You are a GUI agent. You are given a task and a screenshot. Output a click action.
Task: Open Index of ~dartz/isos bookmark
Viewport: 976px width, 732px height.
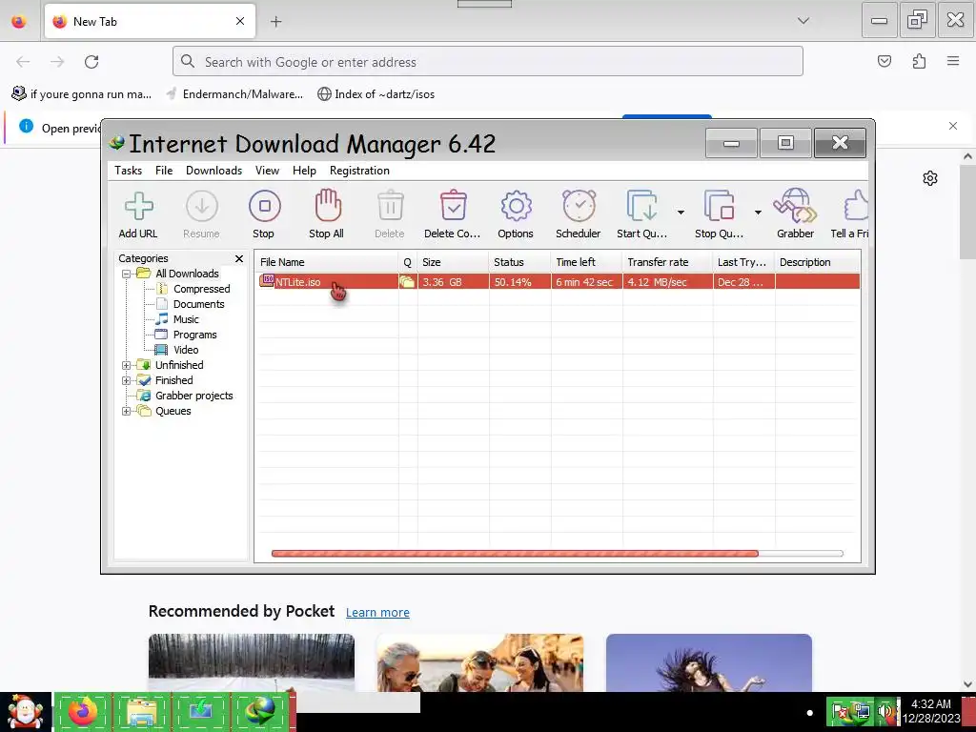tap(376, 94)
